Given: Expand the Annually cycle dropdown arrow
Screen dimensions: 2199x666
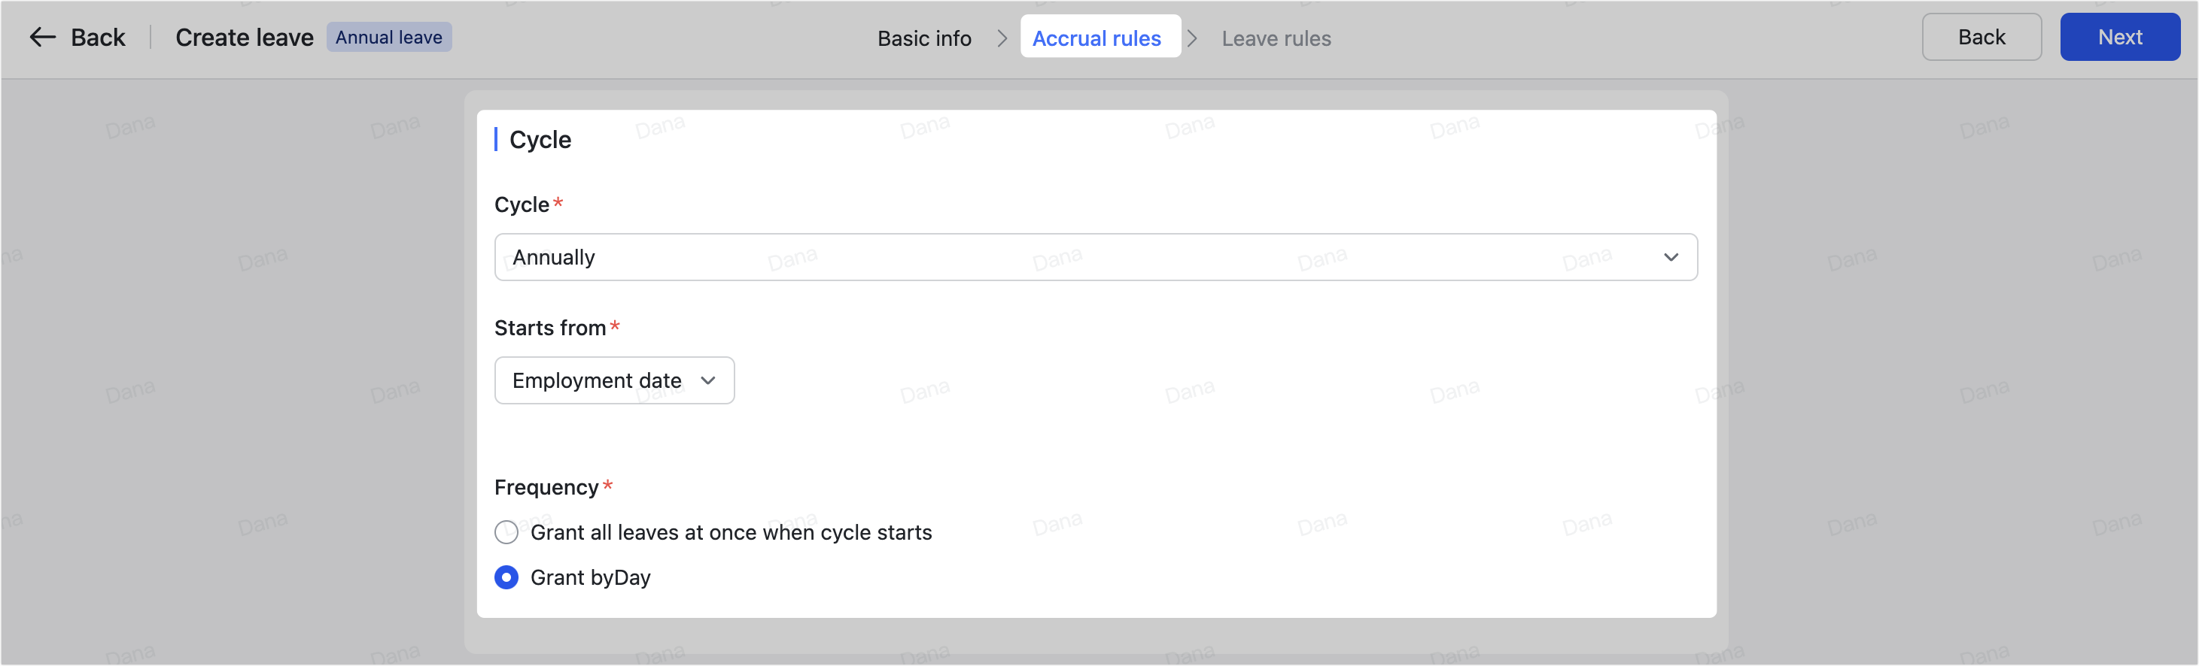Looking at the screenshot, I should point(1671,258).
